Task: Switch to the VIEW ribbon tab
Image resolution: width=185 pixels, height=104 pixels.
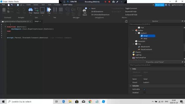Action: 49,5
